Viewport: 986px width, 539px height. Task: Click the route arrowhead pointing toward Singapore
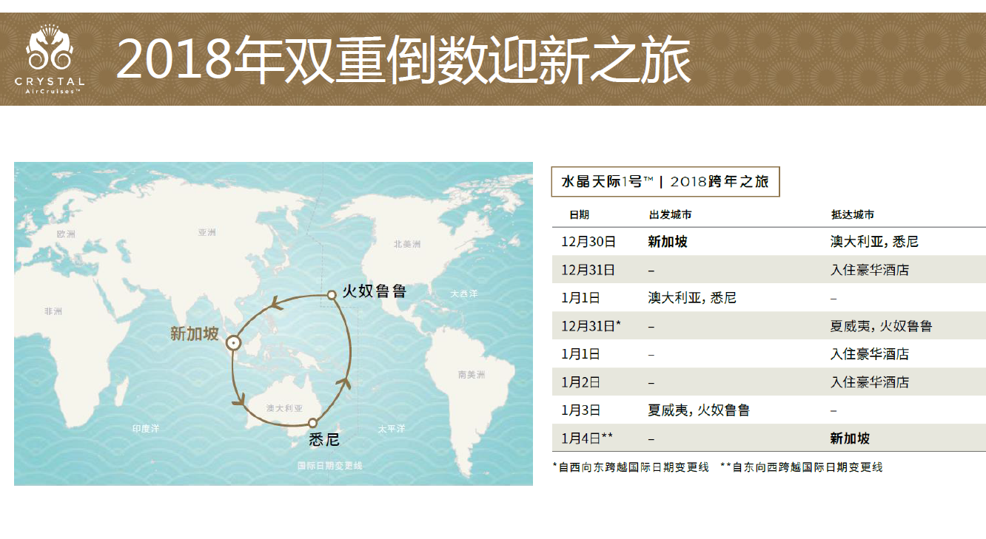pyautogui.click(x=275, y=303)
